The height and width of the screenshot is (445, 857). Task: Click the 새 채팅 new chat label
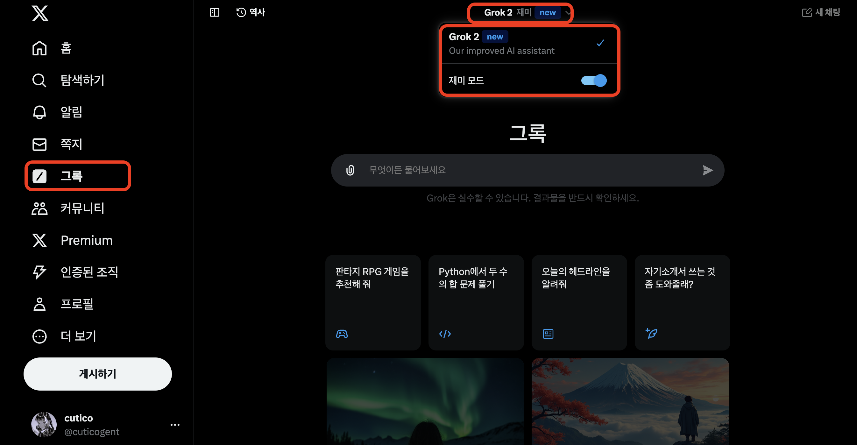(x=827, y=13)
